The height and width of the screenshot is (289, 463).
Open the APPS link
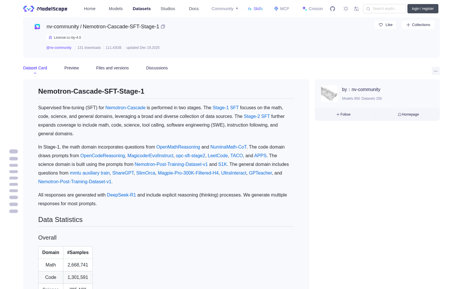pyautogui.click(x=260, y=155)
